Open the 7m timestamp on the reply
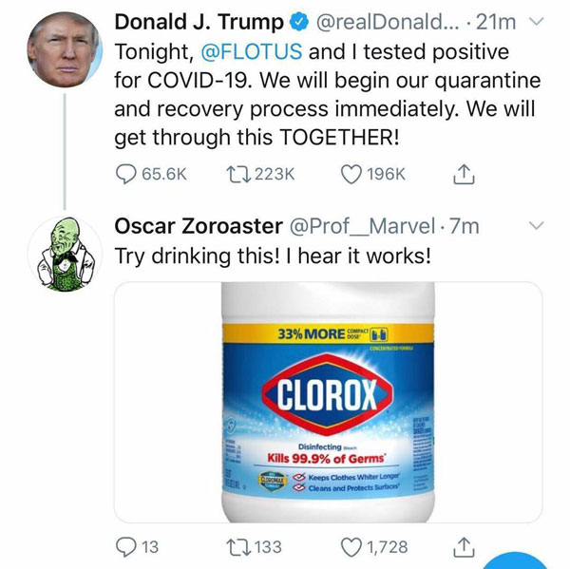570x569 pixels. pos(464,227)
